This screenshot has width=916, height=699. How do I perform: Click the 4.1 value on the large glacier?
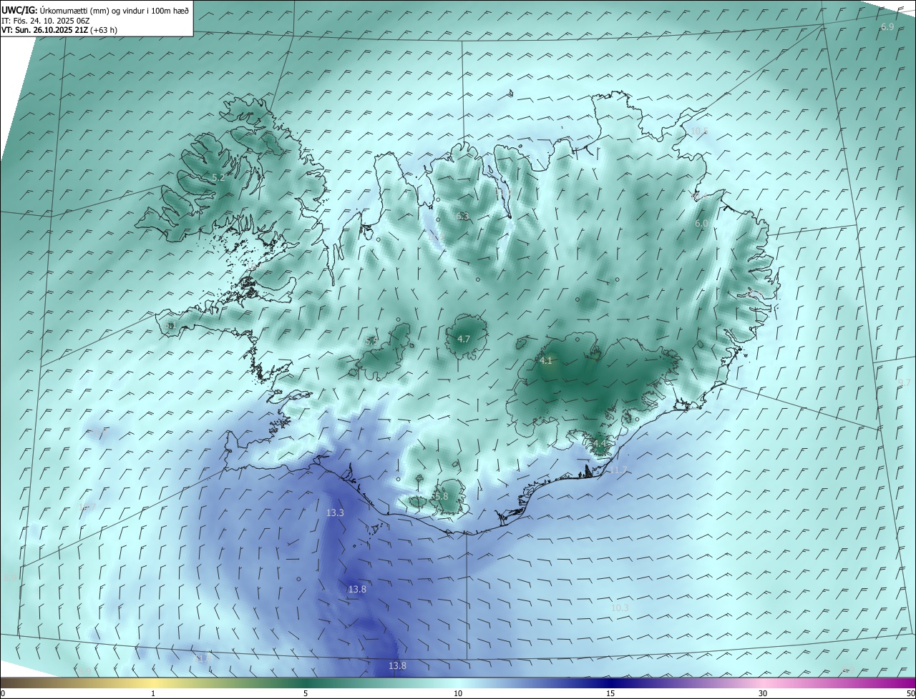546,361
